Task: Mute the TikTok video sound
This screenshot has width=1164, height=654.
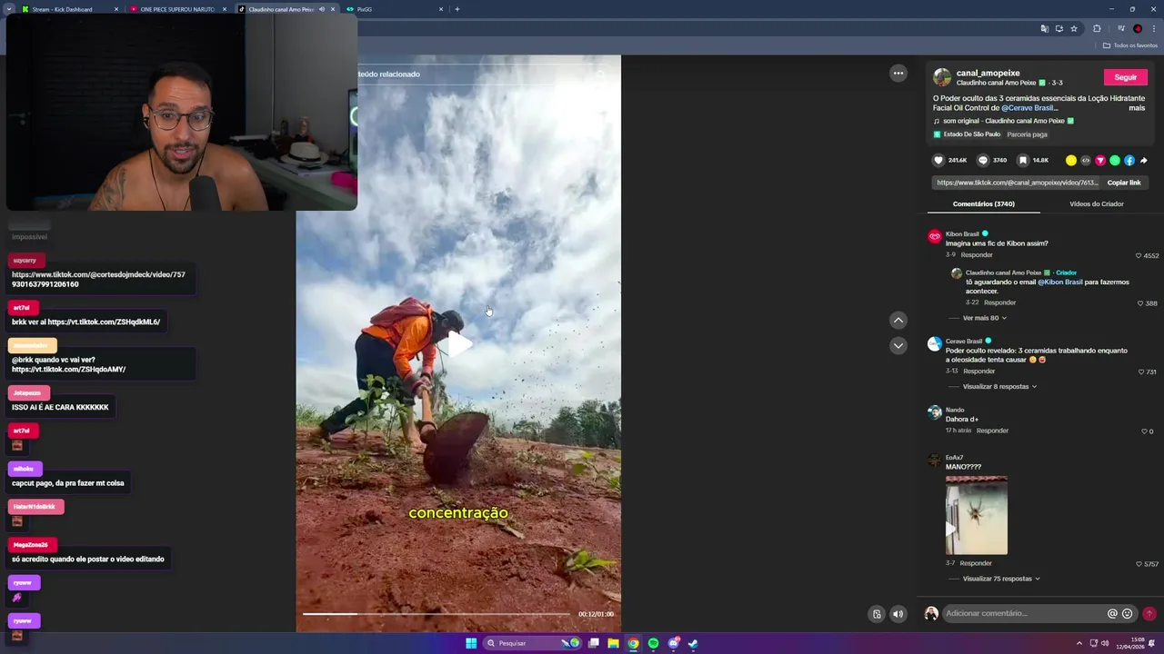Action: click(898, 614)
